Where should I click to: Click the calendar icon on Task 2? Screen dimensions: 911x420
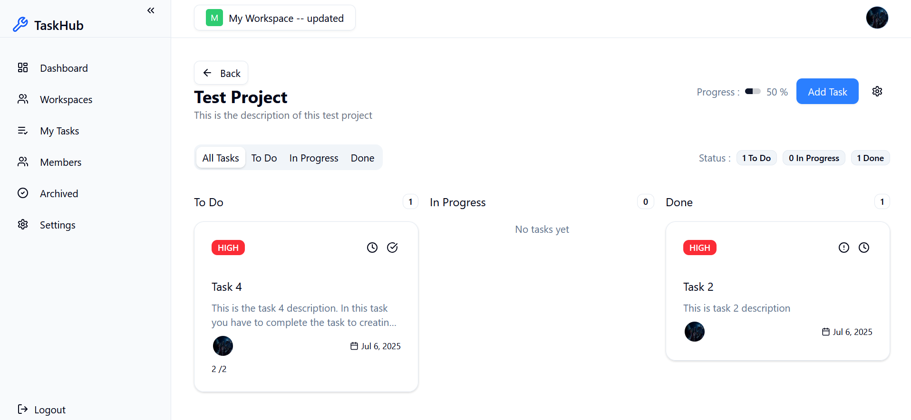(x=826, y=332)
